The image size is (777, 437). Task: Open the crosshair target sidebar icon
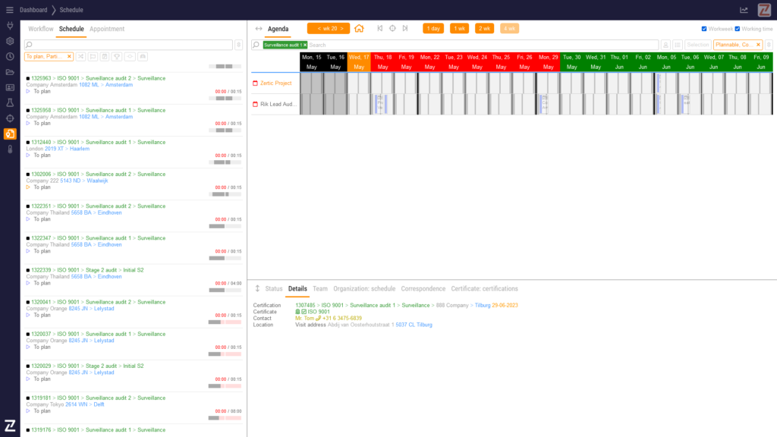(x=10, y=118)
